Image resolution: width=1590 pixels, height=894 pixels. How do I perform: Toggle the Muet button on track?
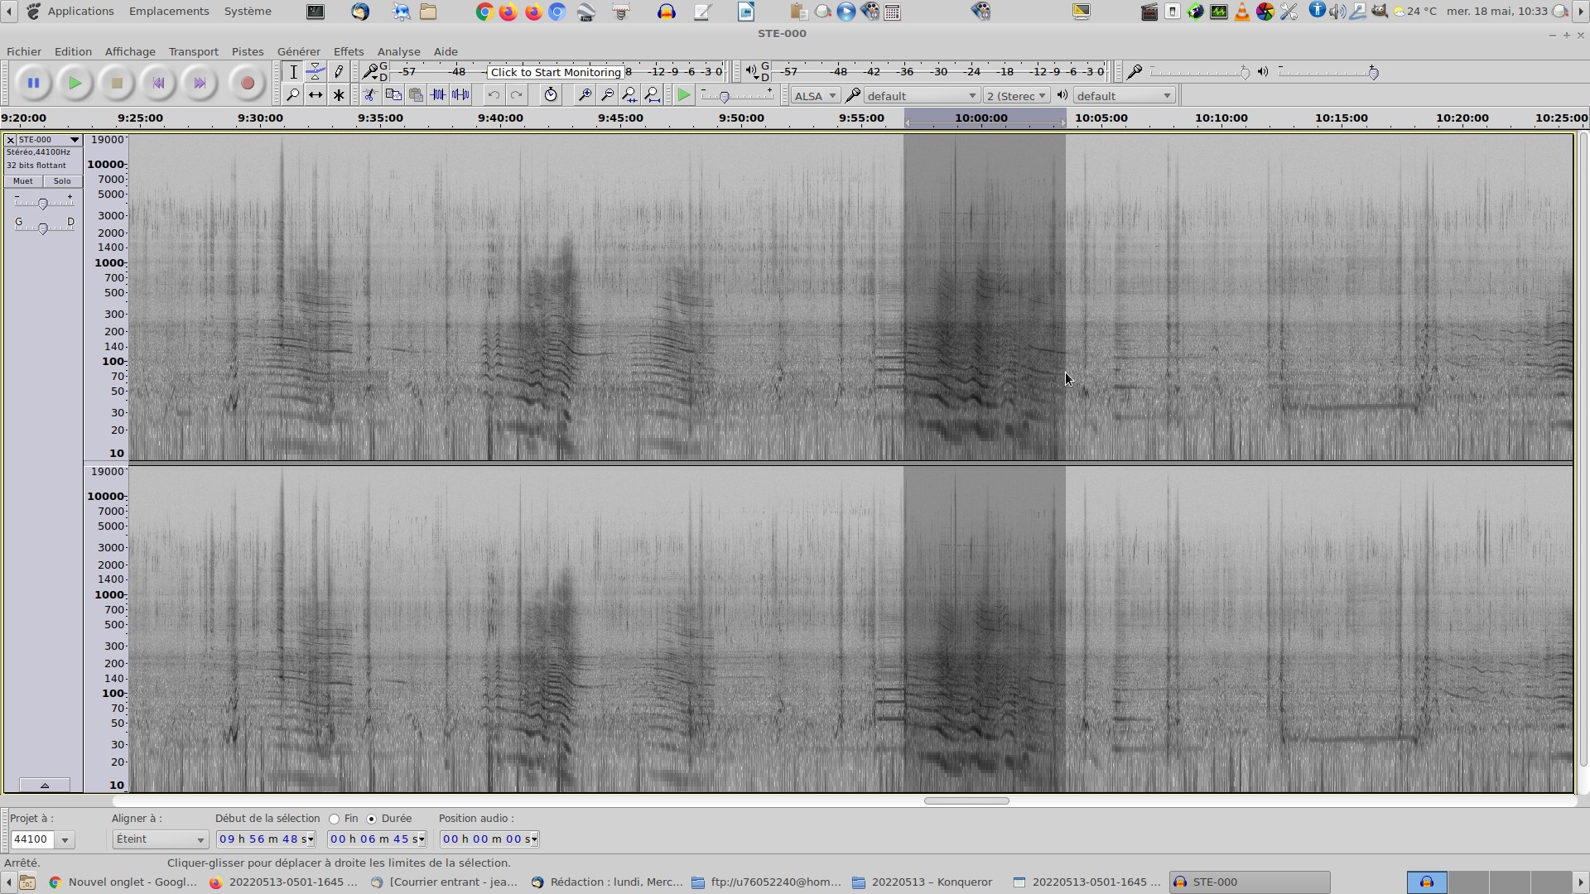pos(23,181)
